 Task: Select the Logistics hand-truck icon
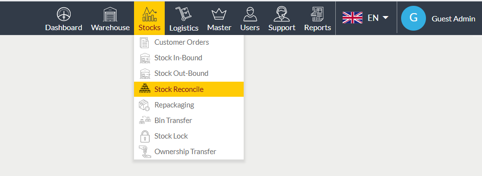coord(184,14)
